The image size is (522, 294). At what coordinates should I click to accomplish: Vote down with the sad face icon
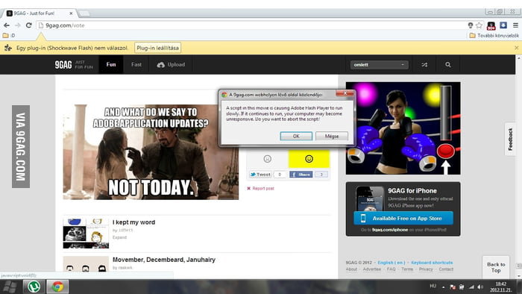pos(267,159)
